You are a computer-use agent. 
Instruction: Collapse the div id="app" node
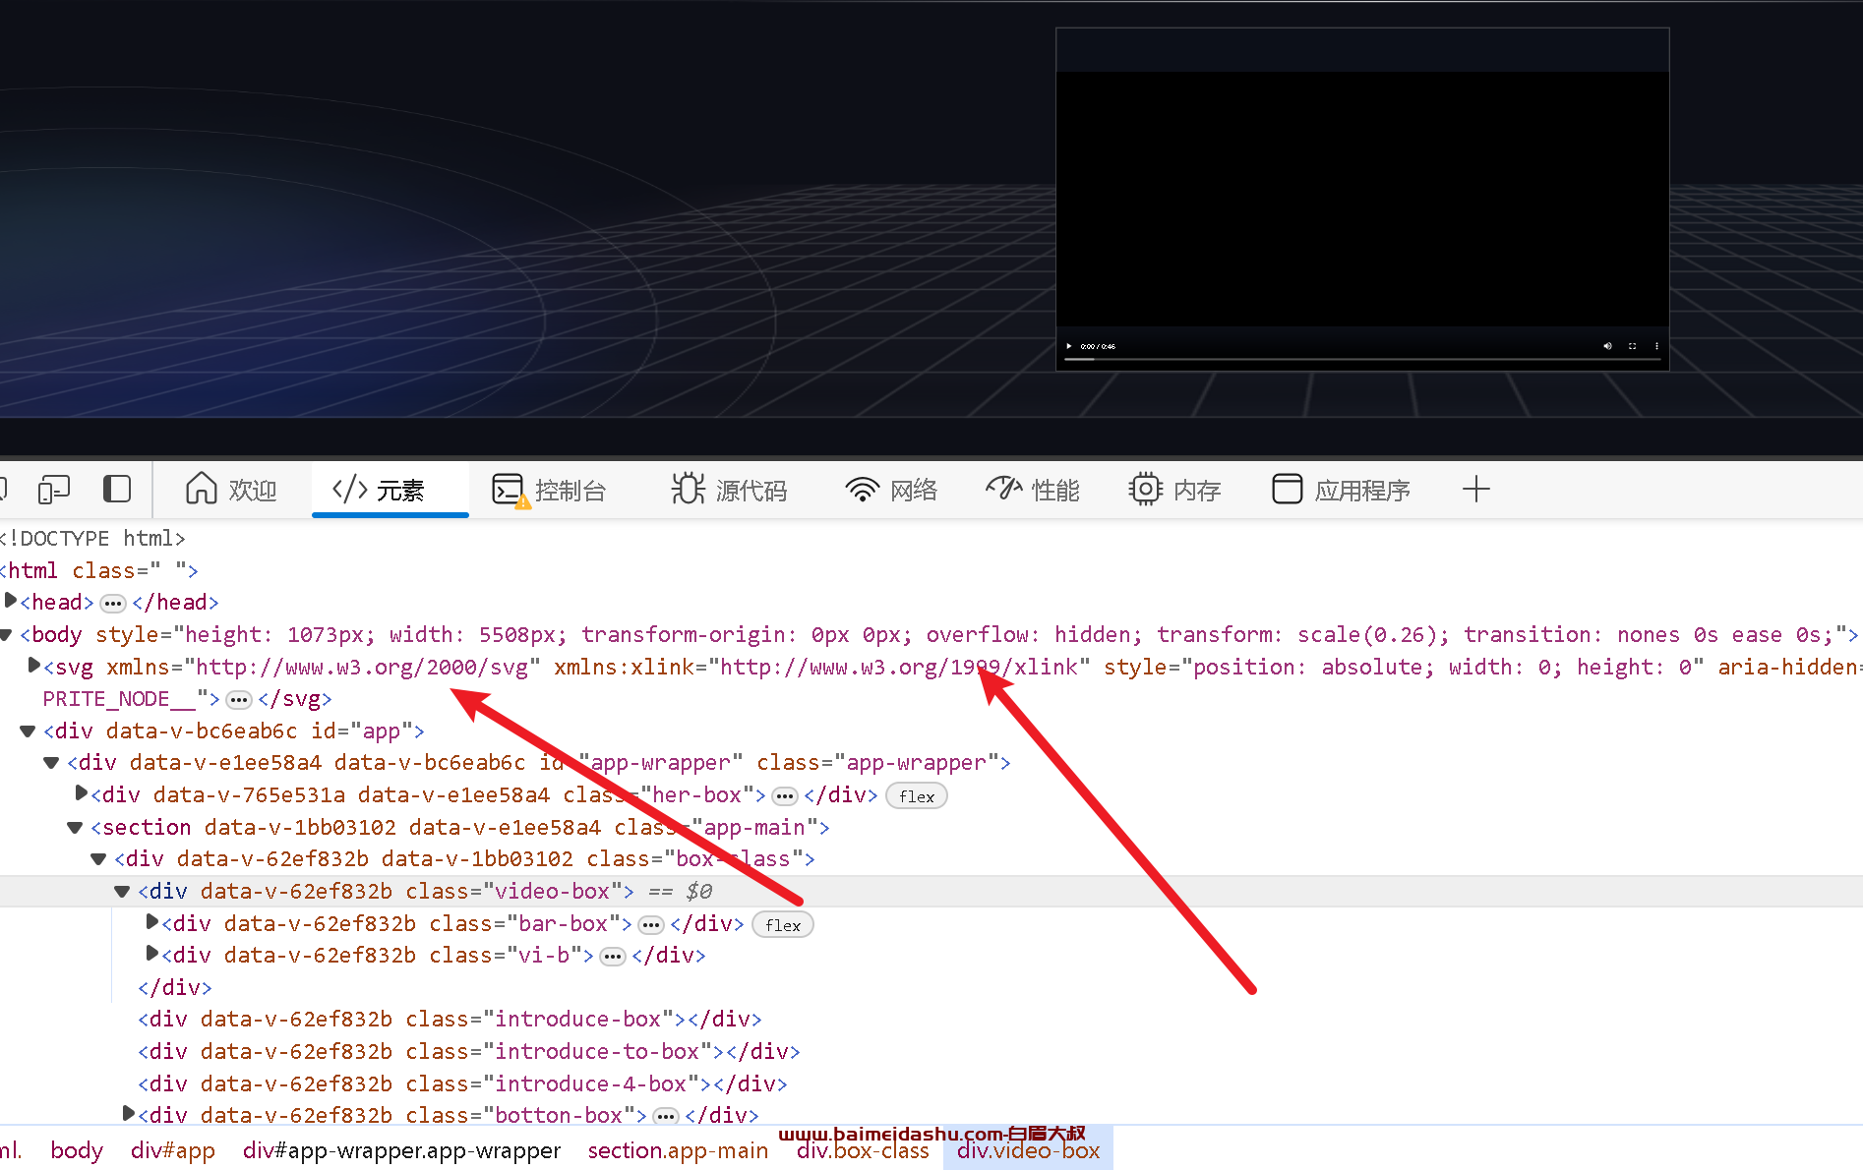click(x=28, y=731)
